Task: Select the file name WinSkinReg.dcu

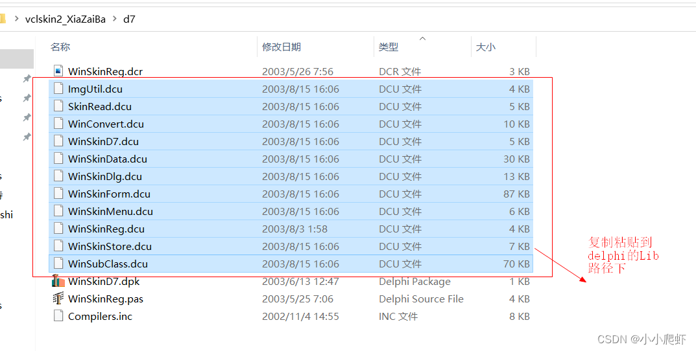Action: pyautogui.click(x=106, y=229)
